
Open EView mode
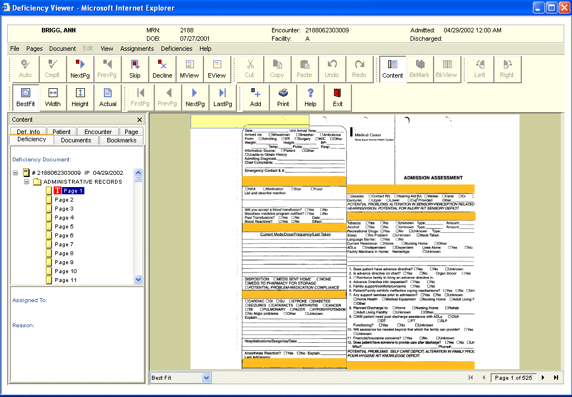tap(217, 69)
